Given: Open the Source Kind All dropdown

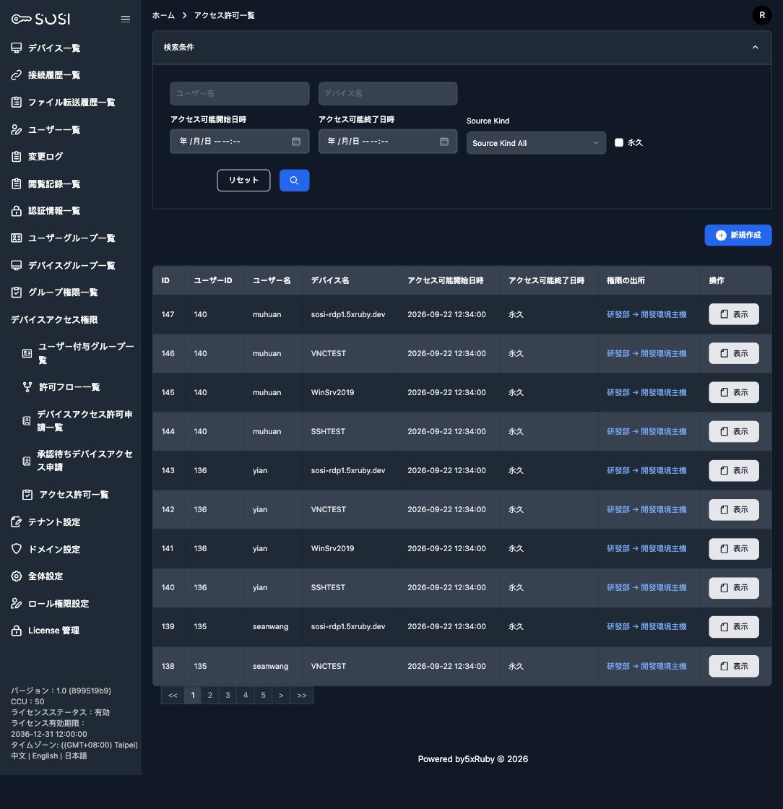Looking at the screenshot, I should point(536,143).
